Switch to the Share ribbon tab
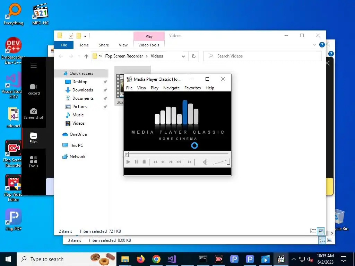The width and height of the screenshot is (355, 266). click(x=104, y=45)
